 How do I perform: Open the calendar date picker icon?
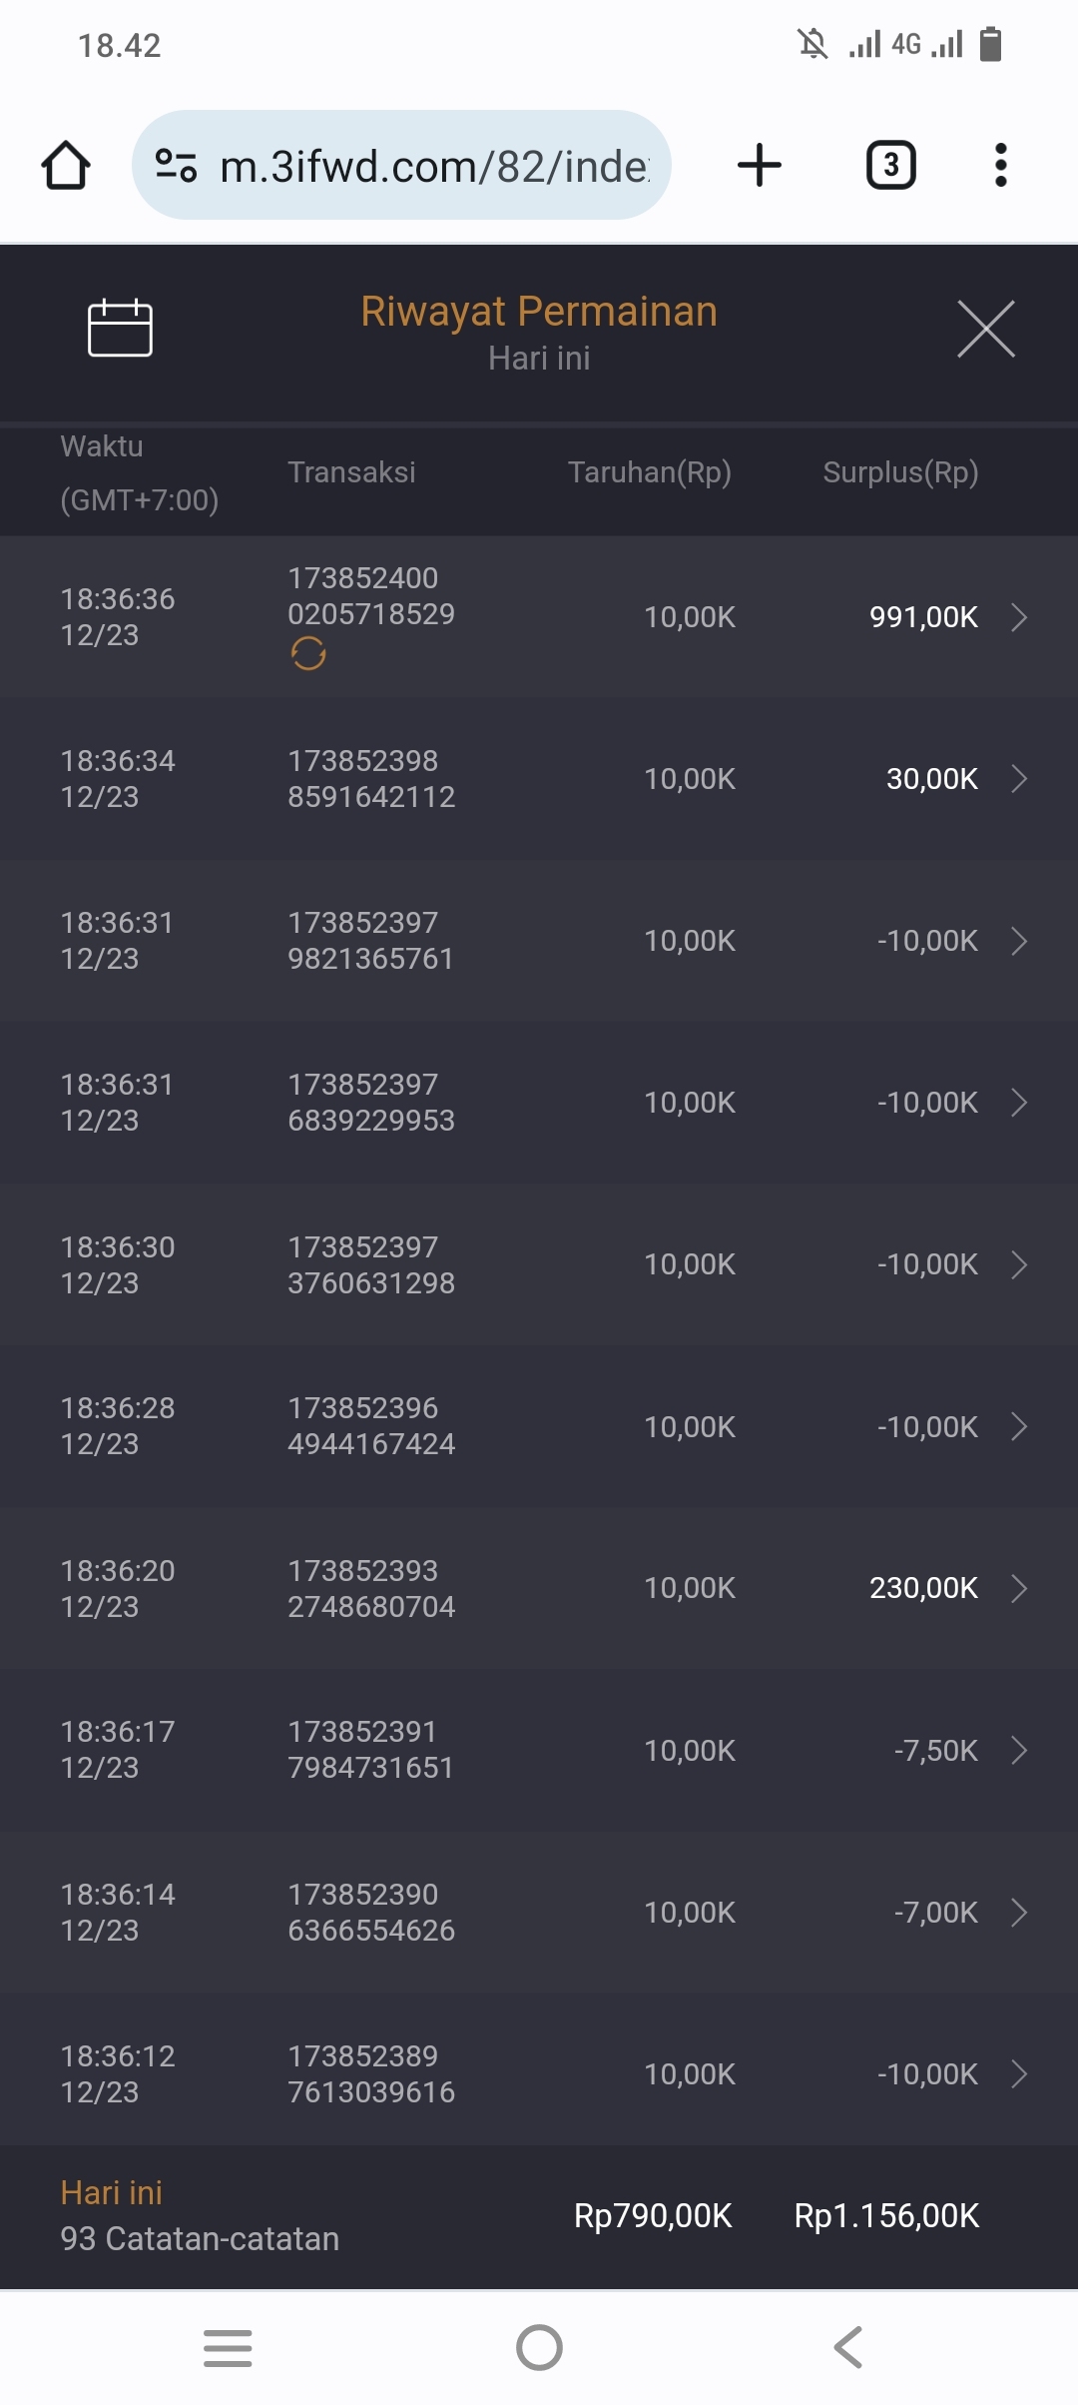click(120, 328)
